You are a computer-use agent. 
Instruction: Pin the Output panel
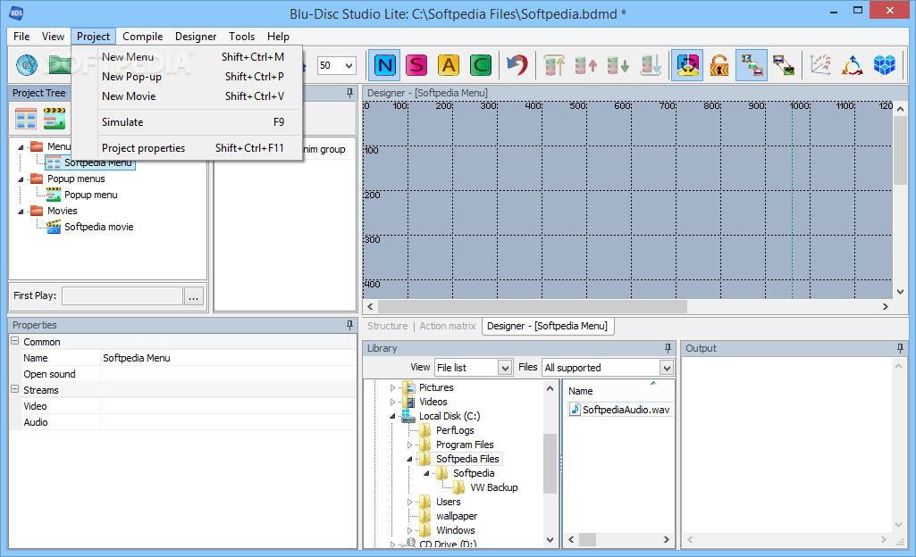pos(900,348)
